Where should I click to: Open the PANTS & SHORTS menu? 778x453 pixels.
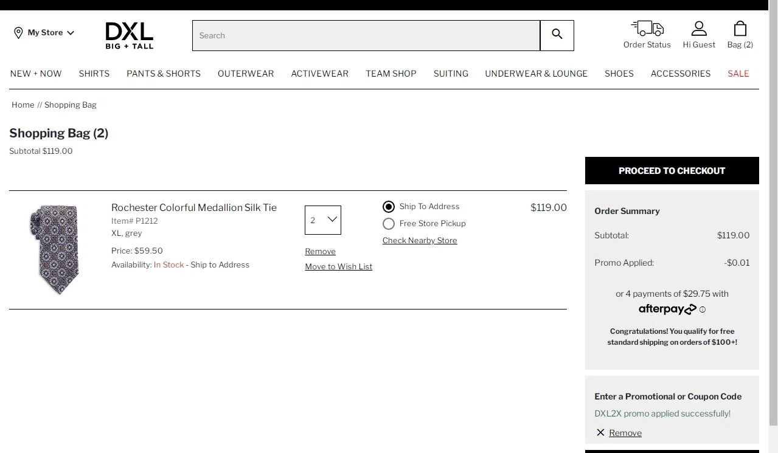164,74
